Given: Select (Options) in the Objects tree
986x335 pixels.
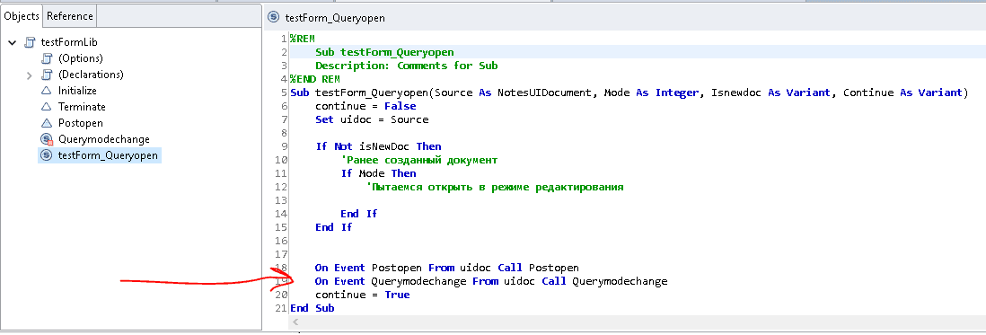Looking at the screenshot, I should click(81, 58).
